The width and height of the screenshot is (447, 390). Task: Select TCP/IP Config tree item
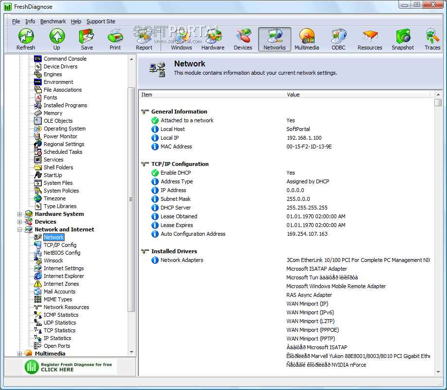[55, 245]
